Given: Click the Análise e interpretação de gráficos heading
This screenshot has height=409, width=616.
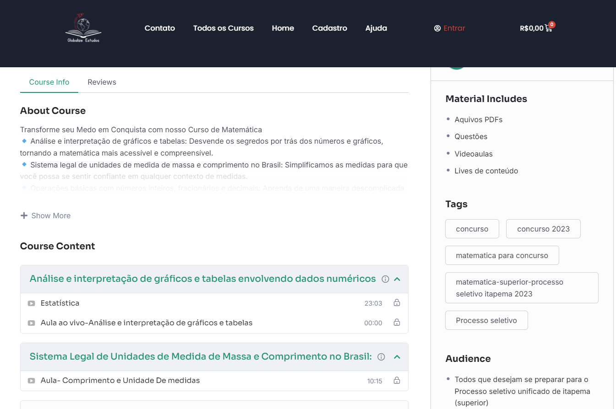Looking at the screenshot, I should pyautogui.click(x=202, y=279).
